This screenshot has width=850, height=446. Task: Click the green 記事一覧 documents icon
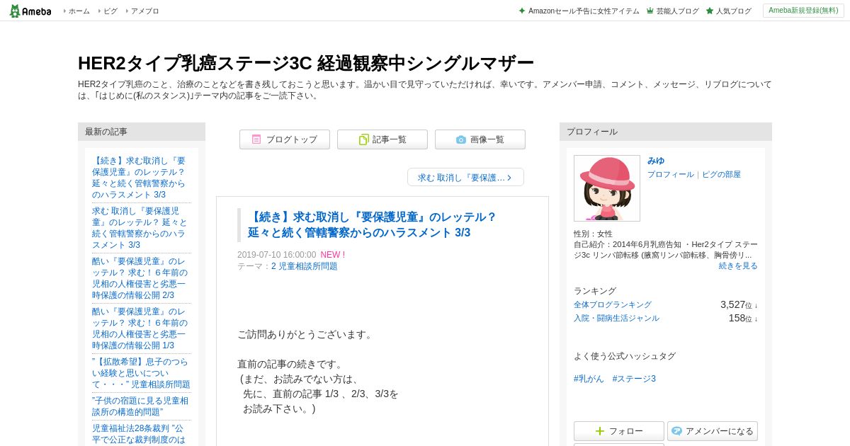(x=363, y=139)
